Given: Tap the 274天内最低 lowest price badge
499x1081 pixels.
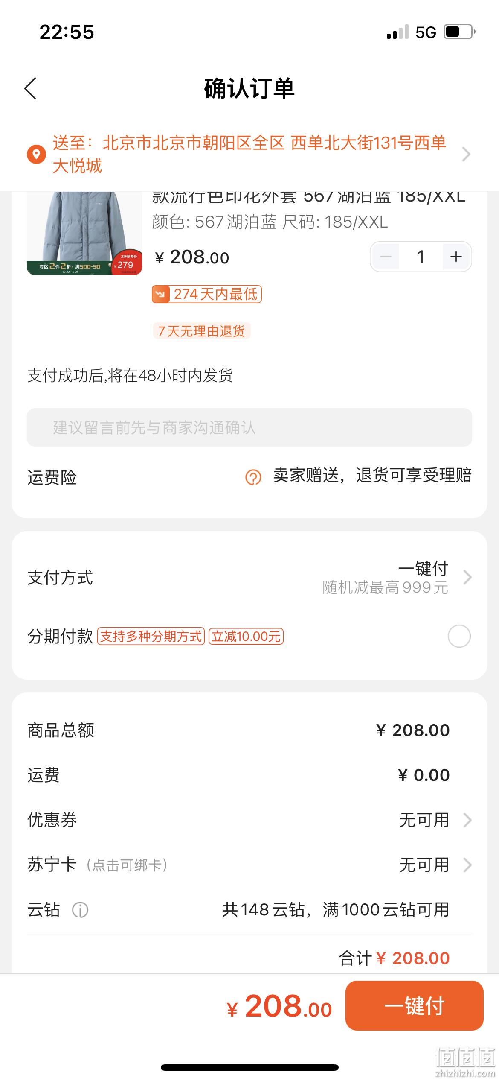Looking at the screenshot, I should coord(207,294).
